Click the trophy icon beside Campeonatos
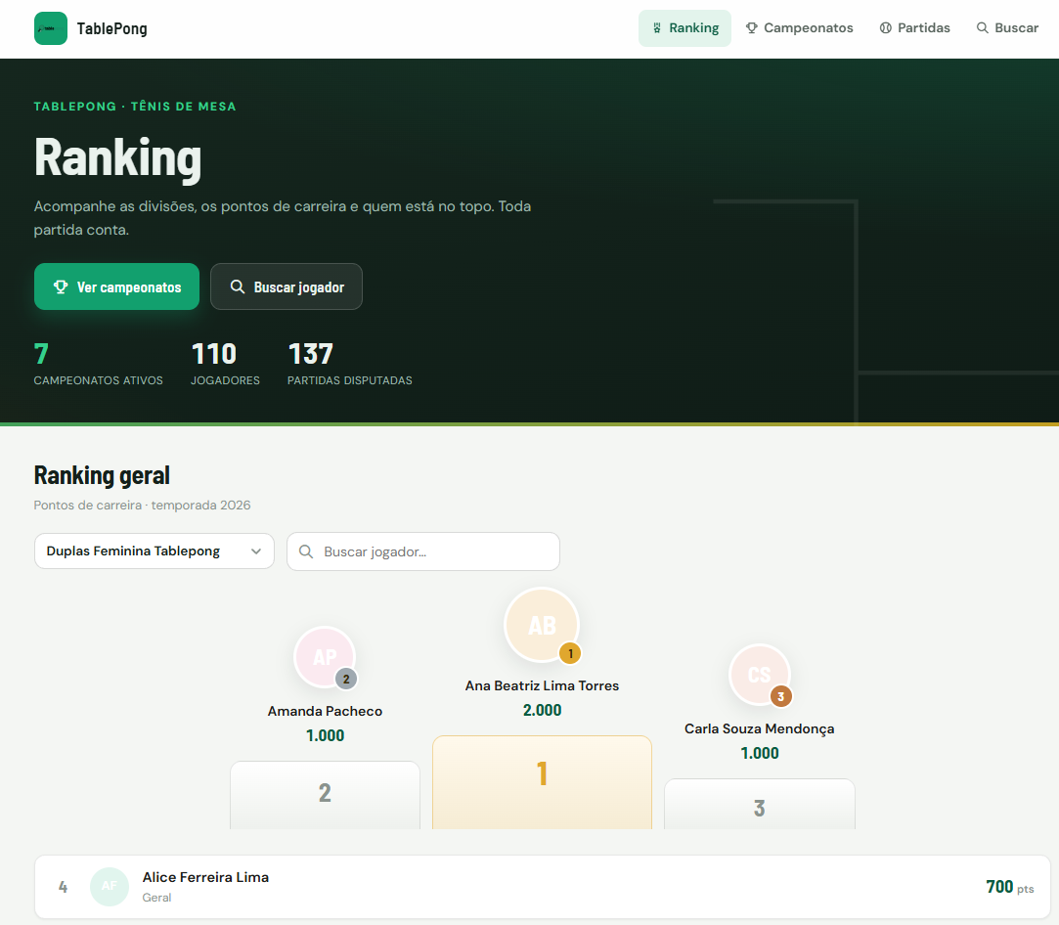The height and width of the screenshot is (925, 1059). [x=751, y=28]
